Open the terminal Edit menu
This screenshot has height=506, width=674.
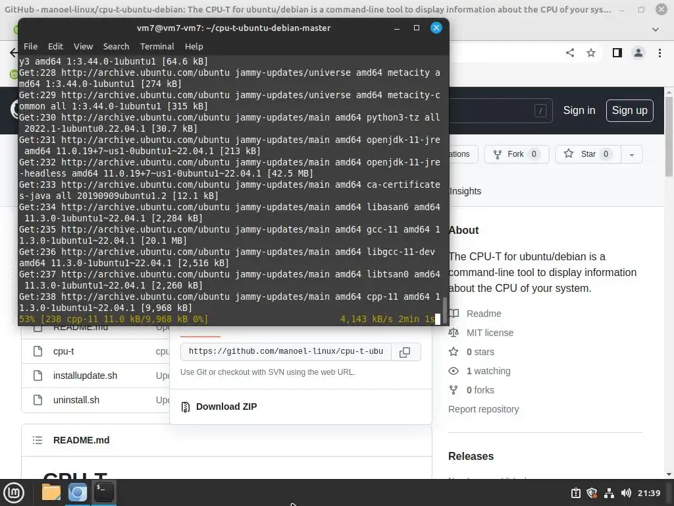click(55, 47)
